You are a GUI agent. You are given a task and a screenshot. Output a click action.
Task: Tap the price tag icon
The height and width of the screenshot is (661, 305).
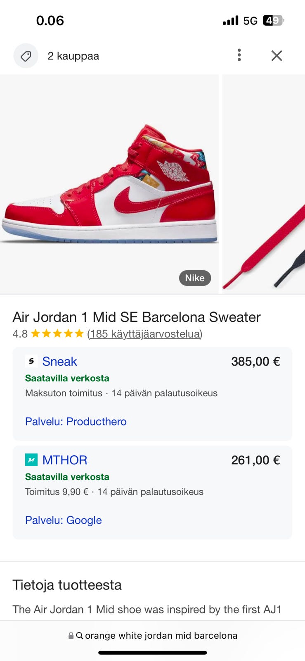tap(26, 56)
